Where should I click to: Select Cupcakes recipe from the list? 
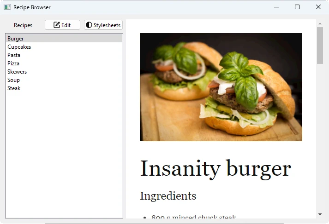click(x=19, y=47)
